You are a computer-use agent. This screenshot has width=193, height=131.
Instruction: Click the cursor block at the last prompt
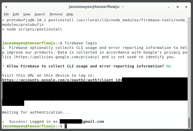click(x=66, y=126)
